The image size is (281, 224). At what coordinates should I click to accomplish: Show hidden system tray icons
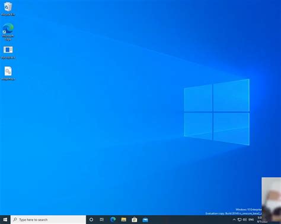pyautogui.click(x=234, y=219)
